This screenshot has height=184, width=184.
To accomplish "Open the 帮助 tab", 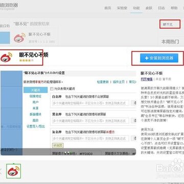I will click(x=174, y=8).
